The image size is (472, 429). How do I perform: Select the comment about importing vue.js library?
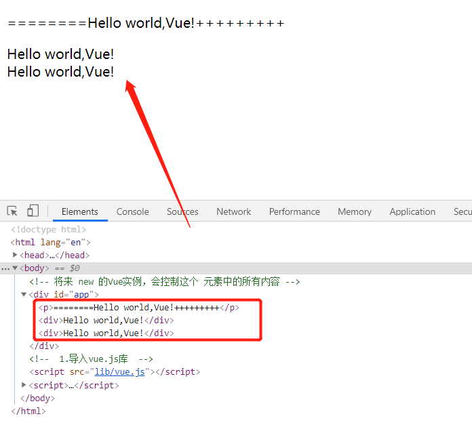tap(91, 359)
